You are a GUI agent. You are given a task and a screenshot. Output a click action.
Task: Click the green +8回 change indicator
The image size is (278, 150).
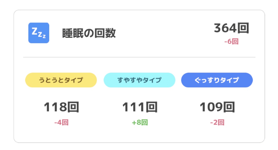(x=140, y=122)
